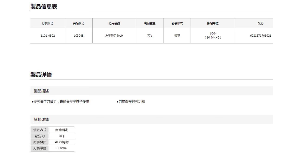The image size is (288, 156).
Task: Click the 商品代号 column header
Action: pos(79,23)
